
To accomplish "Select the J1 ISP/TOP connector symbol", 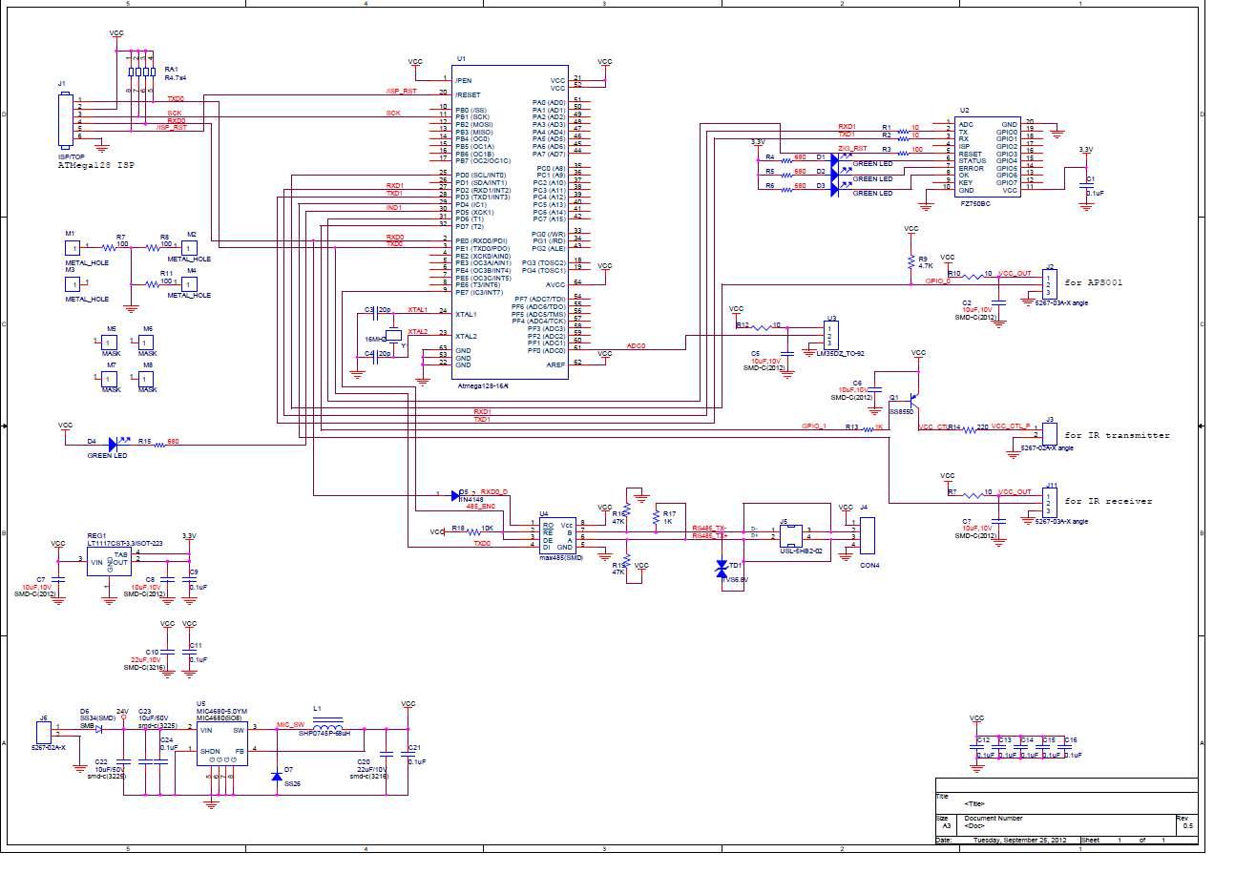I will [x=65, y=120].
